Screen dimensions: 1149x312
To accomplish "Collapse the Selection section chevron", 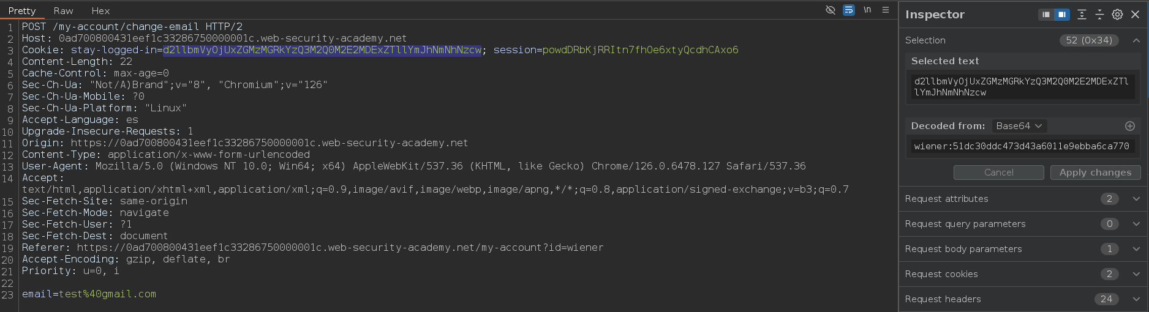I will tap(1136, 40).
